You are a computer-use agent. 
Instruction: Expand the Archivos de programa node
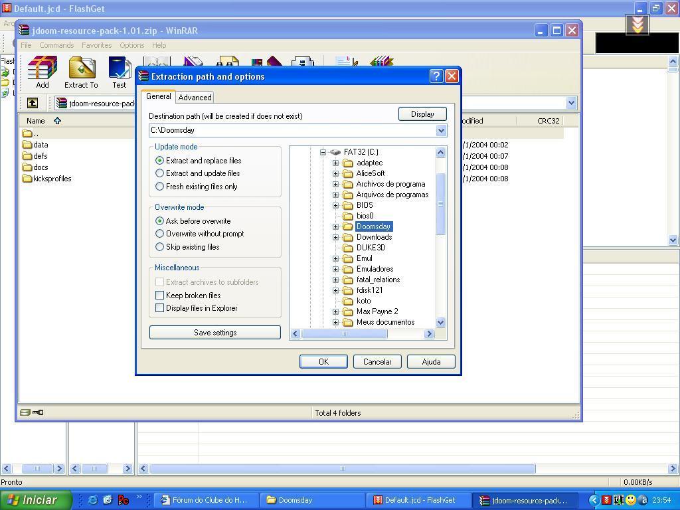pyautogui.click(x=335, y=185)
